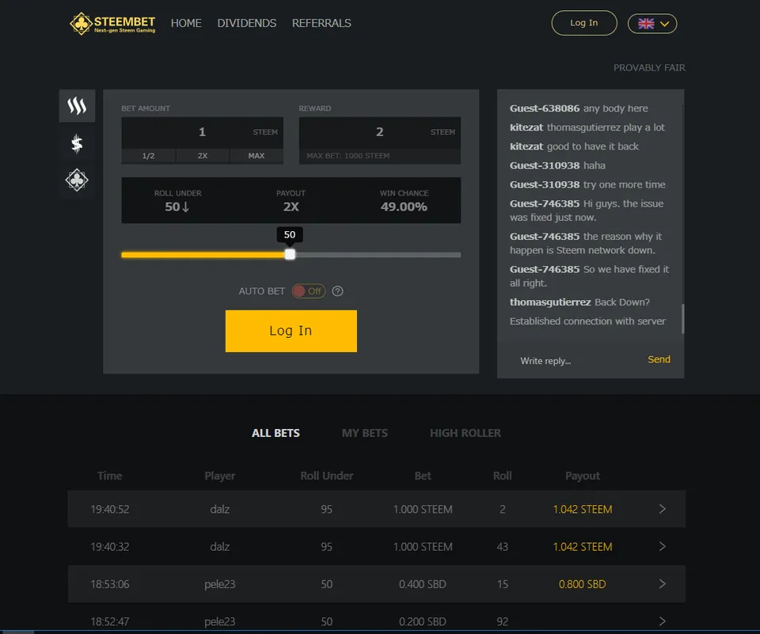760x634 pixels.
Task: Switch to the MY BETS tab
Action: coord(365,433)
